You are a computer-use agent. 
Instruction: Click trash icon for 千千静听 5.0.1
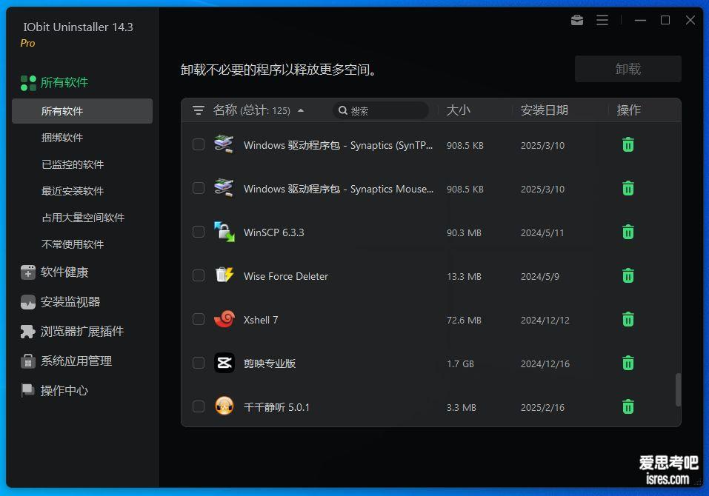(x=628, y=406)
